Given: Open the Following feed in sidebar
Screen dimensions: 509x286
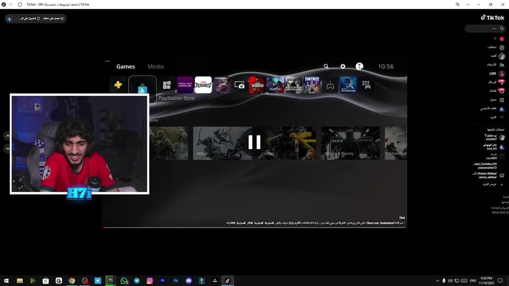Looking at the screenshot, I should tap(497, 56).
